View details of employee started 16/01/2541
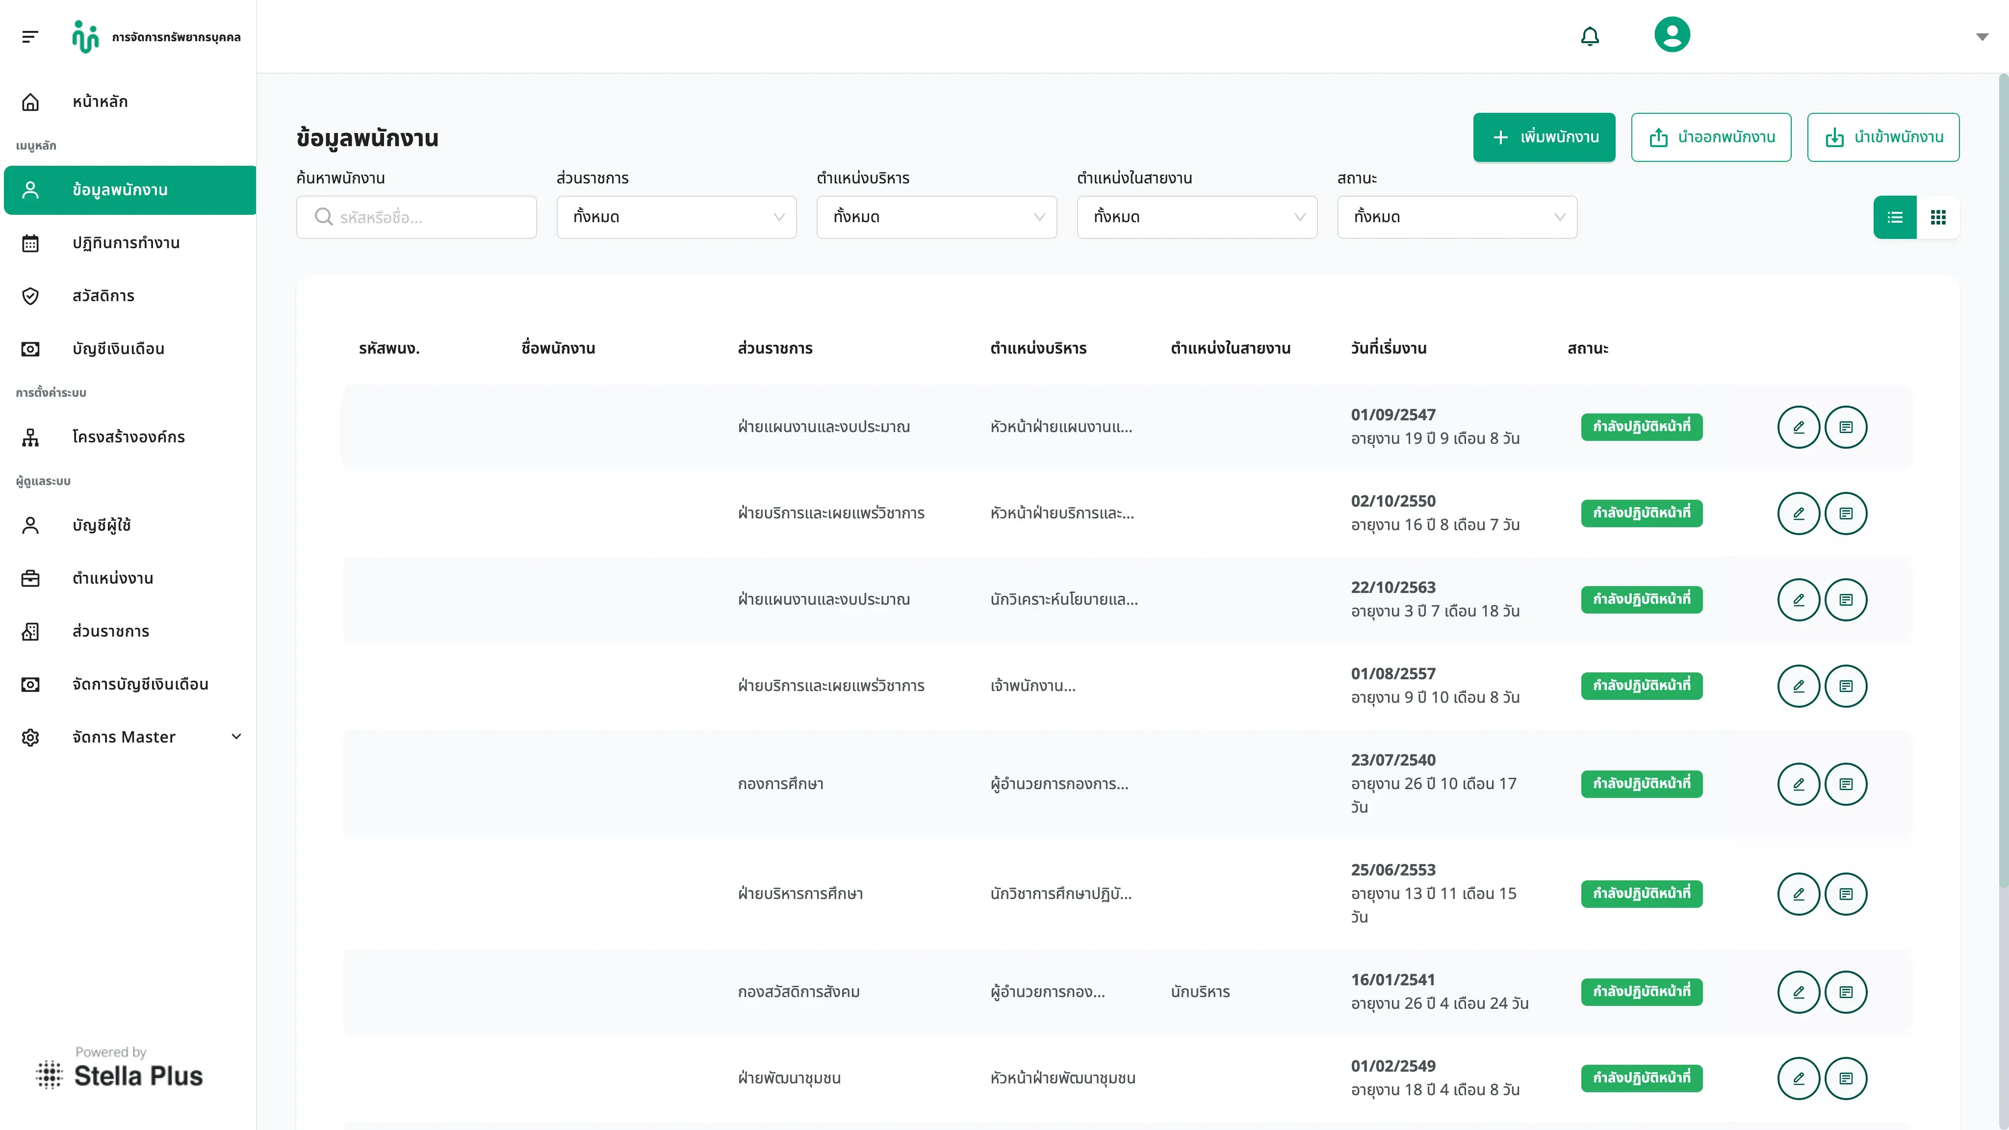Screen dimensions: 2009x1130 click(x=1846, y=992)
